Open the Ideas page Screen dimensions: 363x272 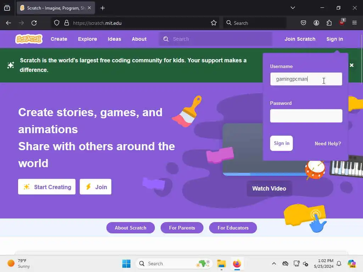(115, 39)
